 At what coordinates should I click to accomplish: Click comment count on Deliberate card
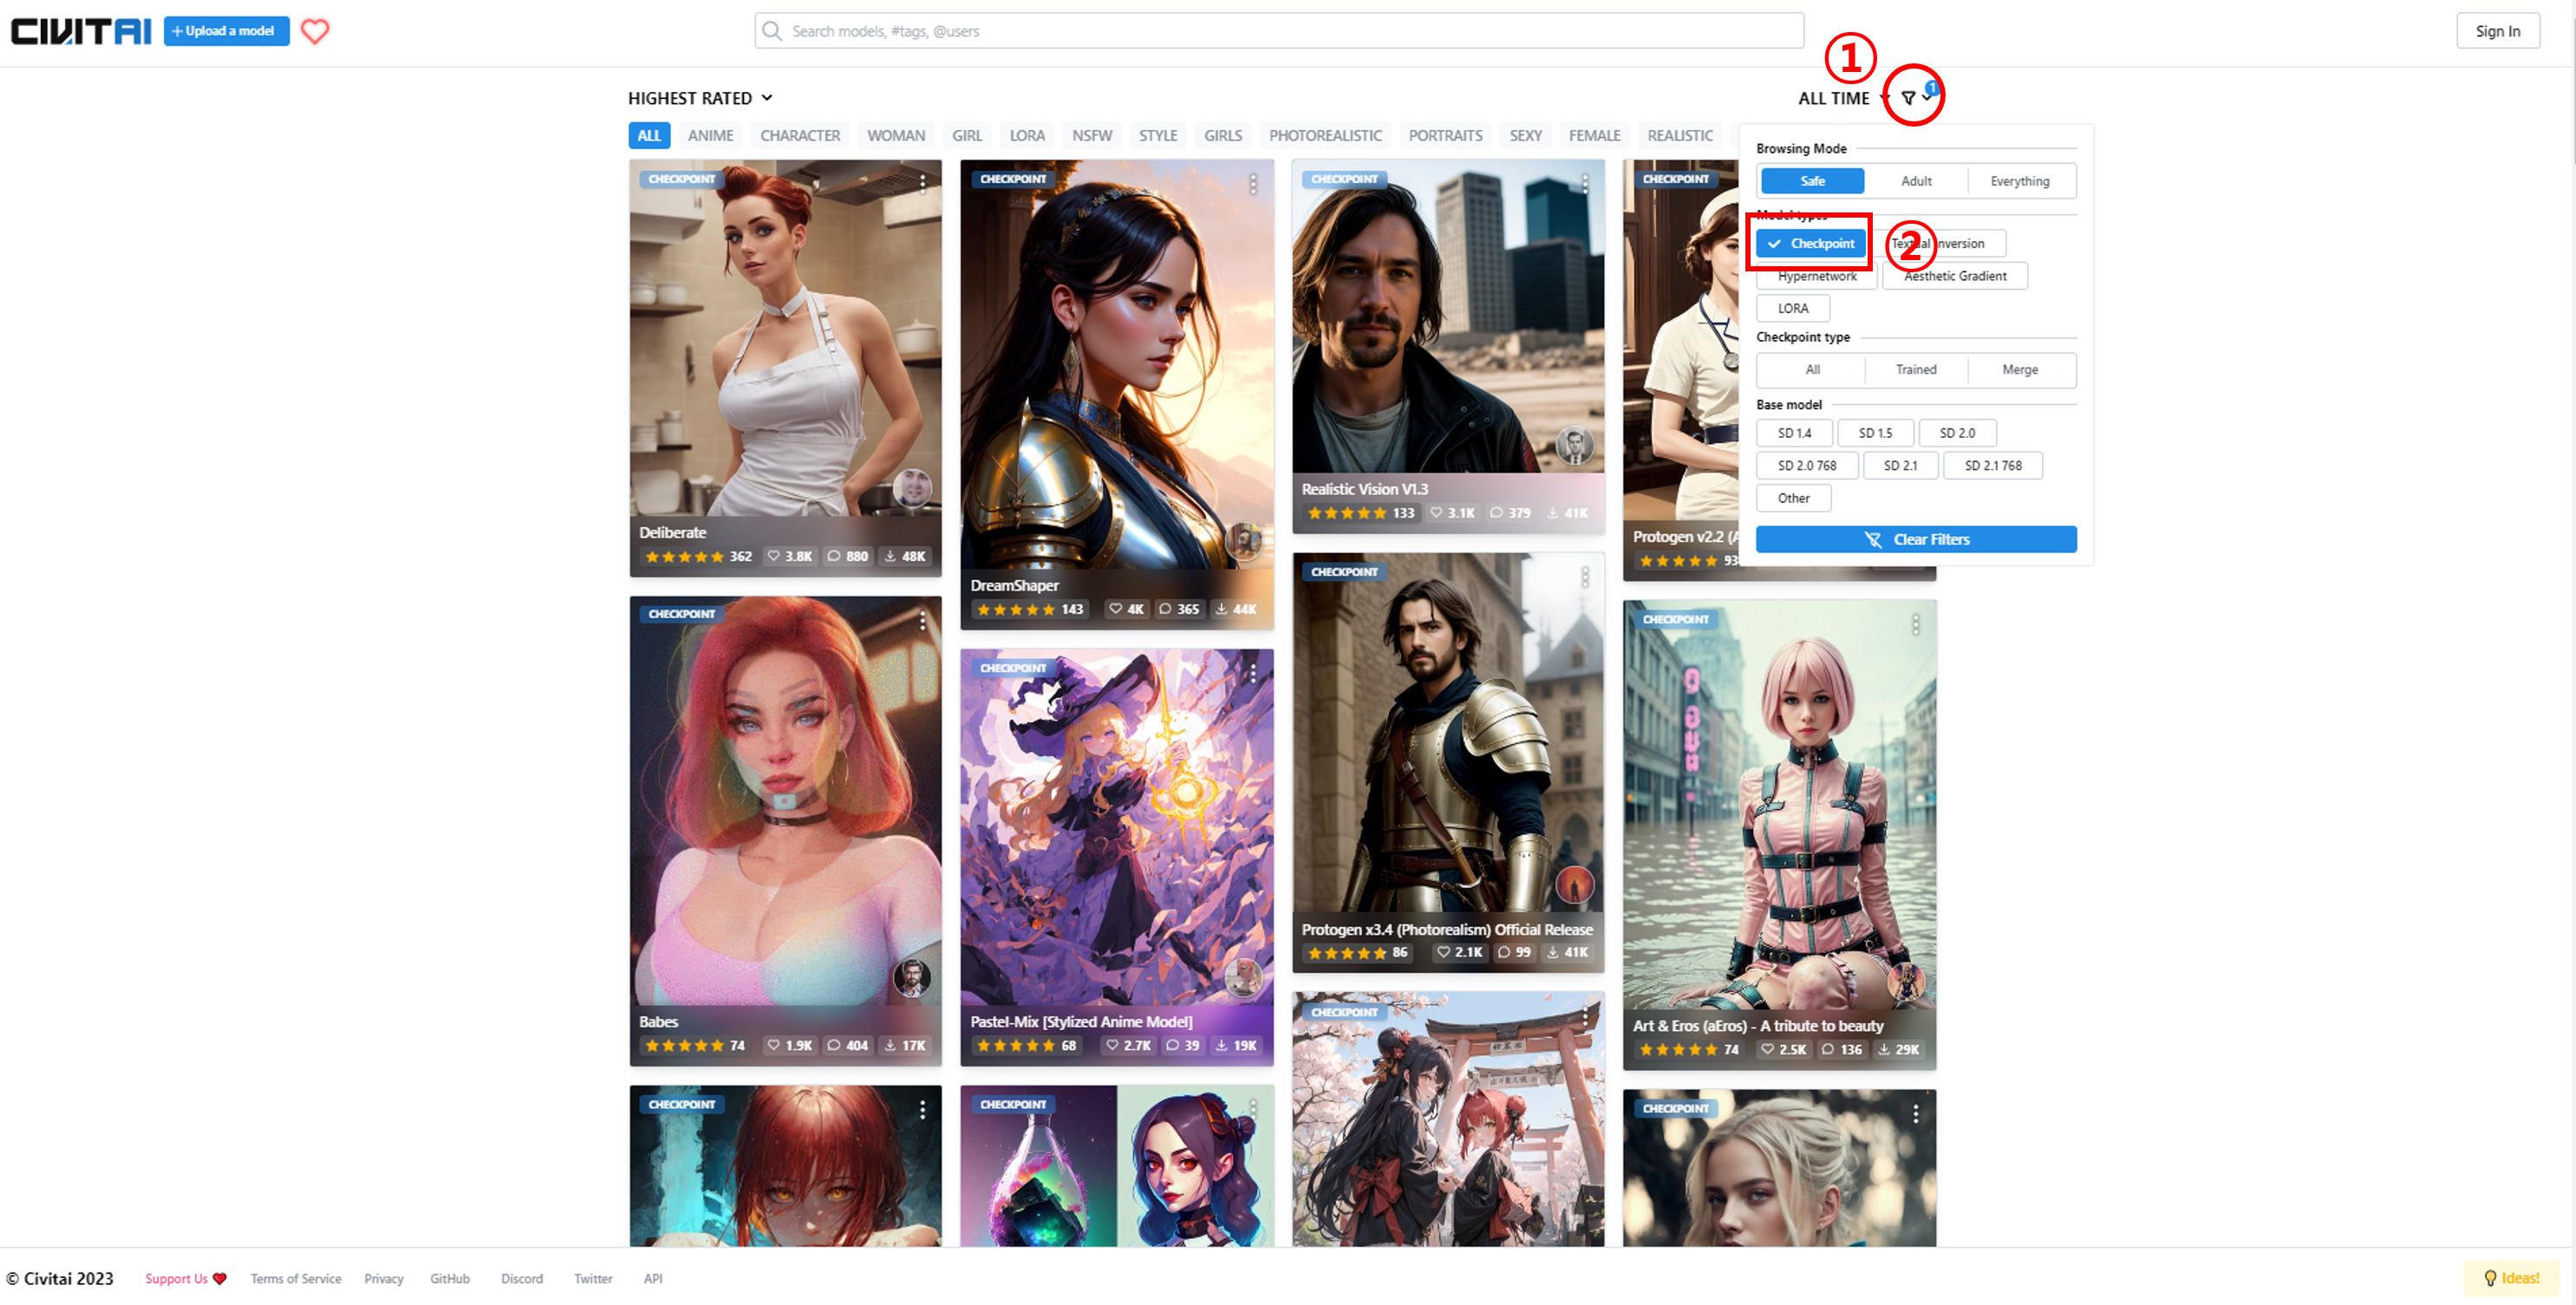847,556
